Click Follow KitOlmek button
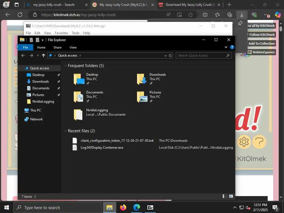 (262, 35)
